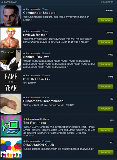Click the thumbs-up icon beside Commander Shepard's recommendation
Screen dimensions: 117x160
24,9
